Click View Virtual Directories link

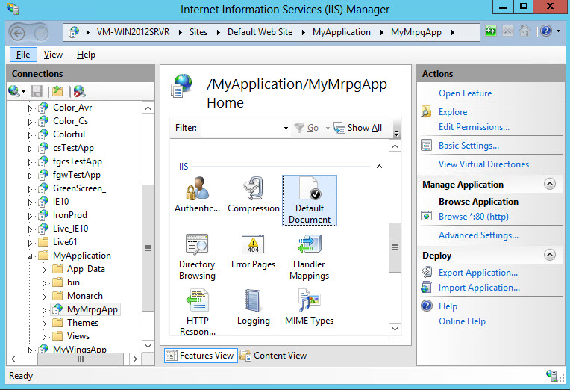click(483, 164)
